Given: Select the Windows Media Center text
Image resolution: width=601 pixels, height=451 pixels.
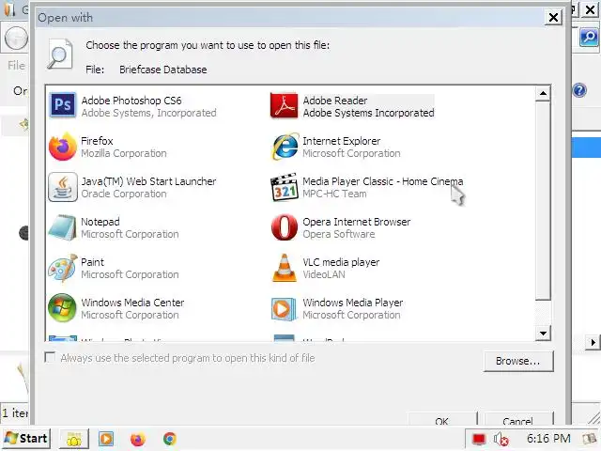Looking at the screenshot, I should tap(132, 303).
